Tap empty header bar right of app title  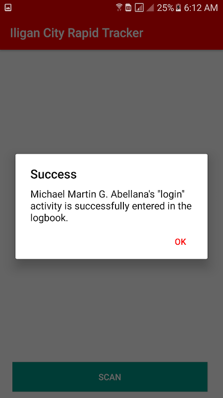[182, 33]
